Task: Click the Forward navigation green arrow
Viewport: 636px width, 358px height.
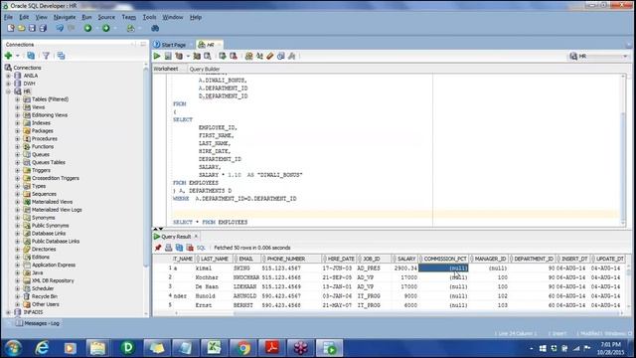Action: (x=106, y=28)
